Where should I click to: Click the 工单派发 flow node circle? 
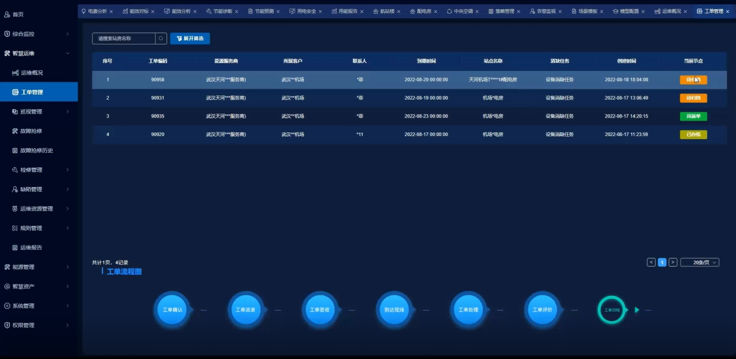tap(246, 310)
